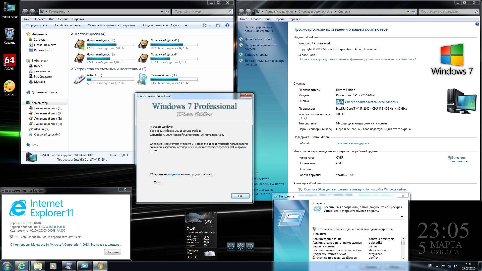Select Сеть in navigation tree
This screenshot has width=482, height=271.
35,145
